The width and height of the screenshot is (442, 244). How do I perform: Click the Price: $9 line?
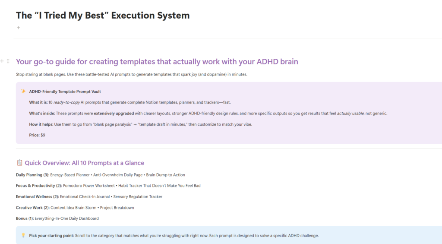[37, 135]
